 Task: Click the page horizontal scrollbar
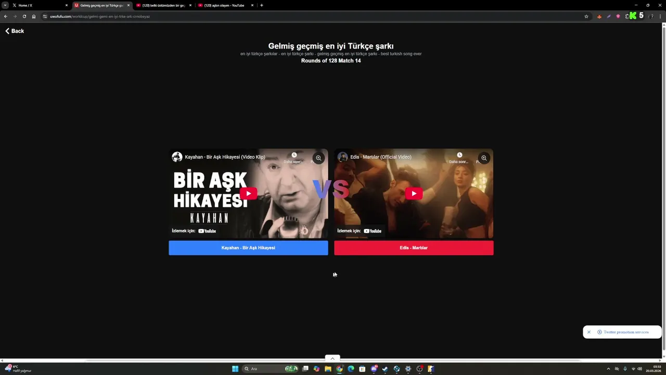333,360
